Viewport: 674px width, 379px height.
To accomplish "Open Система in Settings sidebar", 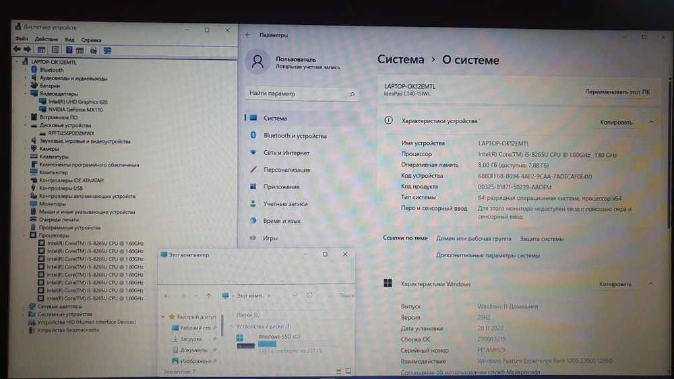I will tap(302, 118).
